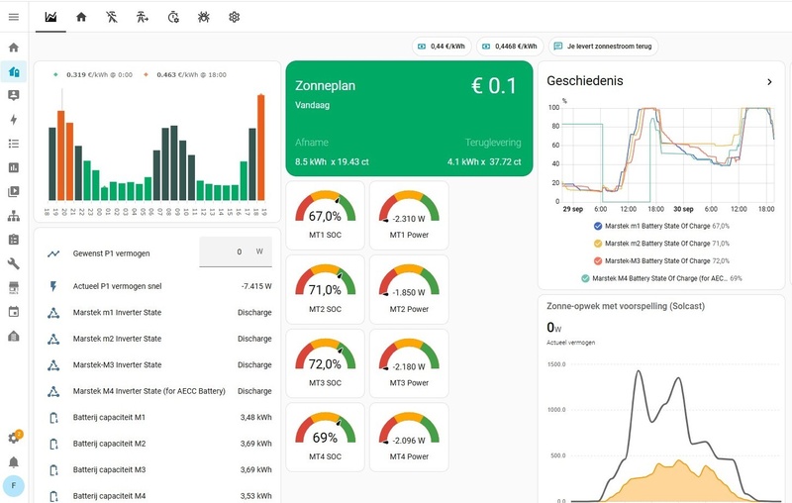Click the '3,48 kWh' capacity M1 value
This screenshot has height=503, width=792.
[256, 418]
